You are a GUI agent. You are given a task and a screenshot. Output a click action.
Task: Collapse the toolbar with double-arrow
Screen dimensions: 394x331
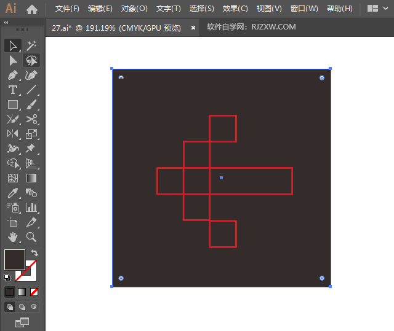[x=6, y=23]
